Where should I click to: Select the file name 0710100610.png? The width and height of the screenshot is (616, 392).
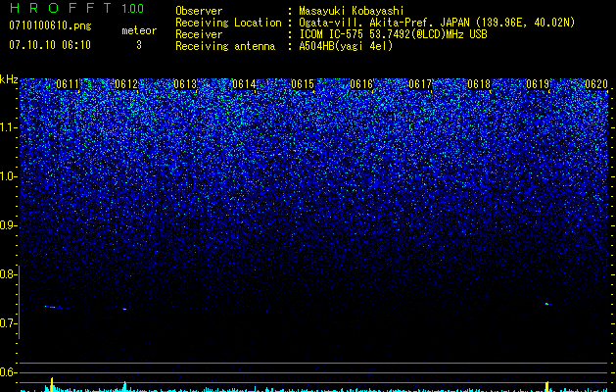click(x=50, y=26)
